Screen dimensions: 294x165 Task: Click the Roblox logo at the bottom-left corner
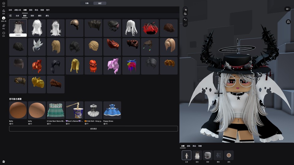(x=4, y=161)
